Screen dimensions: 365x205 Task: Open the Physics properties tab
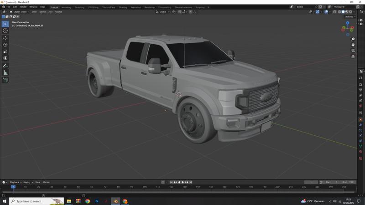(x=360, y=135)
